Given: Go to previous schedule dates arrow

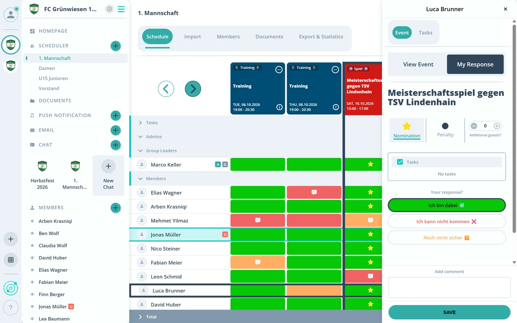Looking at the screenshot, I should click(166, 89).
